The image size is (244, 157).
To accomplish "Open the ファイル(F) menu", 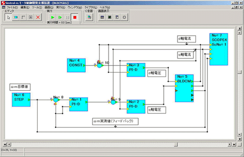I will tap(12, 7).
